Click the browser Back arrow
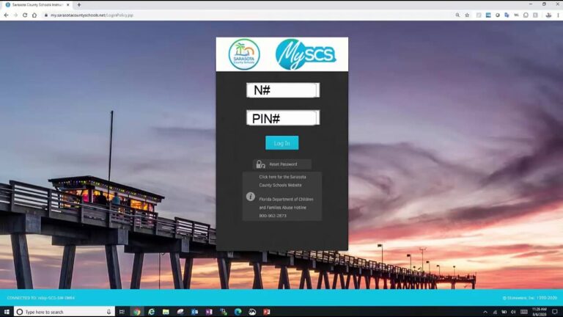This screenshot has height=317, width=563. [x=6, y=15]
